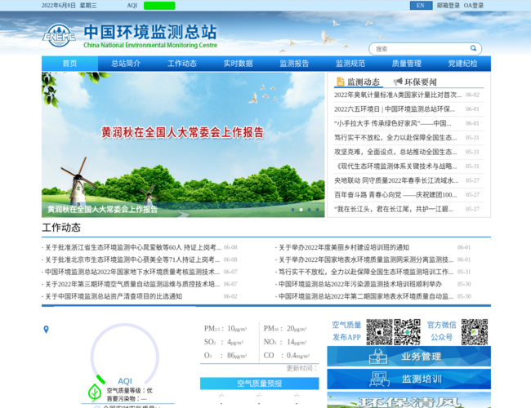Open the 质量管理 navigation item
Viewport: 531px width, 408px height.
click(407, 64)
